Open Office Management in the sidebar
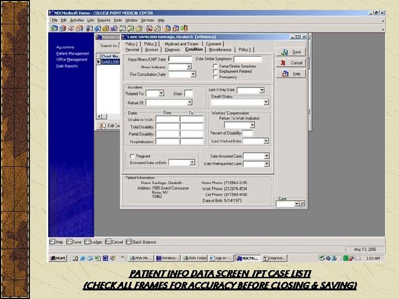Viewport: 399px width, 299px height. point(71,59)
